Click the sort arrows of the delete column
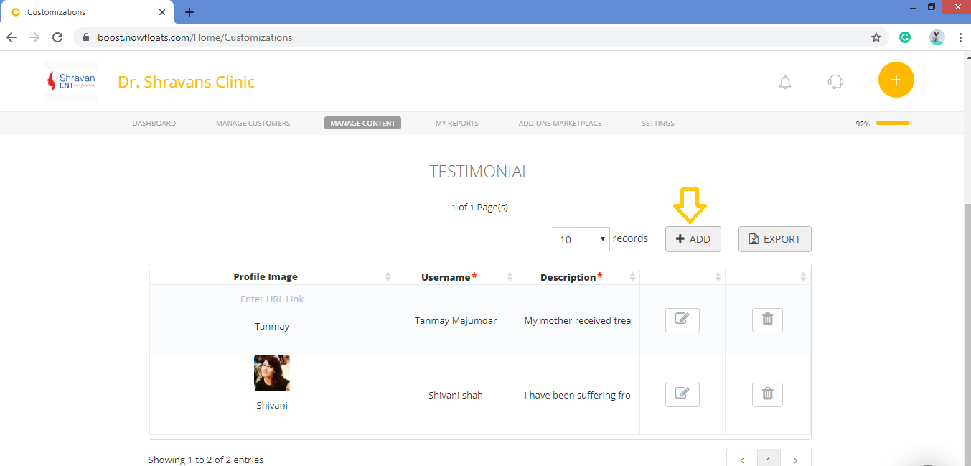 (804, 276)
